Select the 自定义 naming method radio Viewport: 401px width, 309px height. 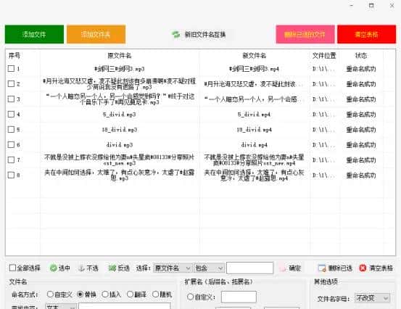(50, 294)
